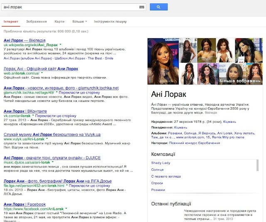Open recent post 'Чемоданное настроение' text
This screenshot has height=222, width=266.
220,215
